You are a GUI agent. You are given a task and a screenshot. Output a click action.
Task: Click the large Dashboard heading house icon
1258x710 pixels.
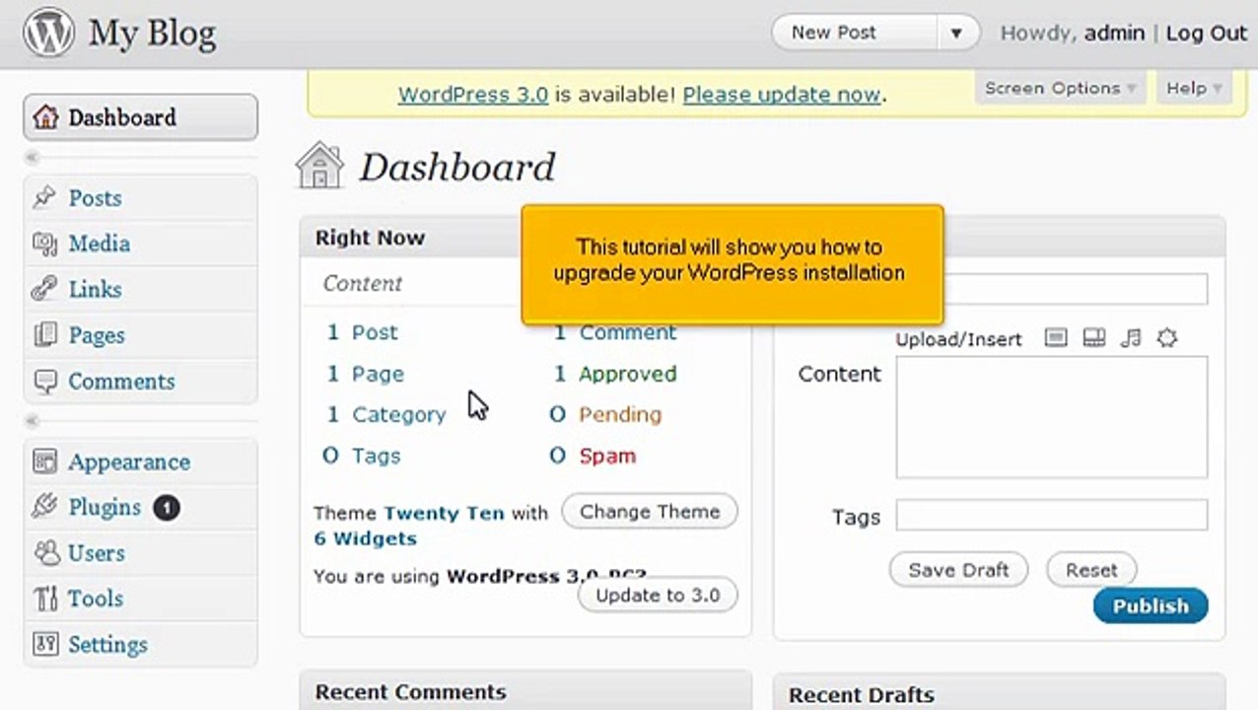tap(320, 165)
